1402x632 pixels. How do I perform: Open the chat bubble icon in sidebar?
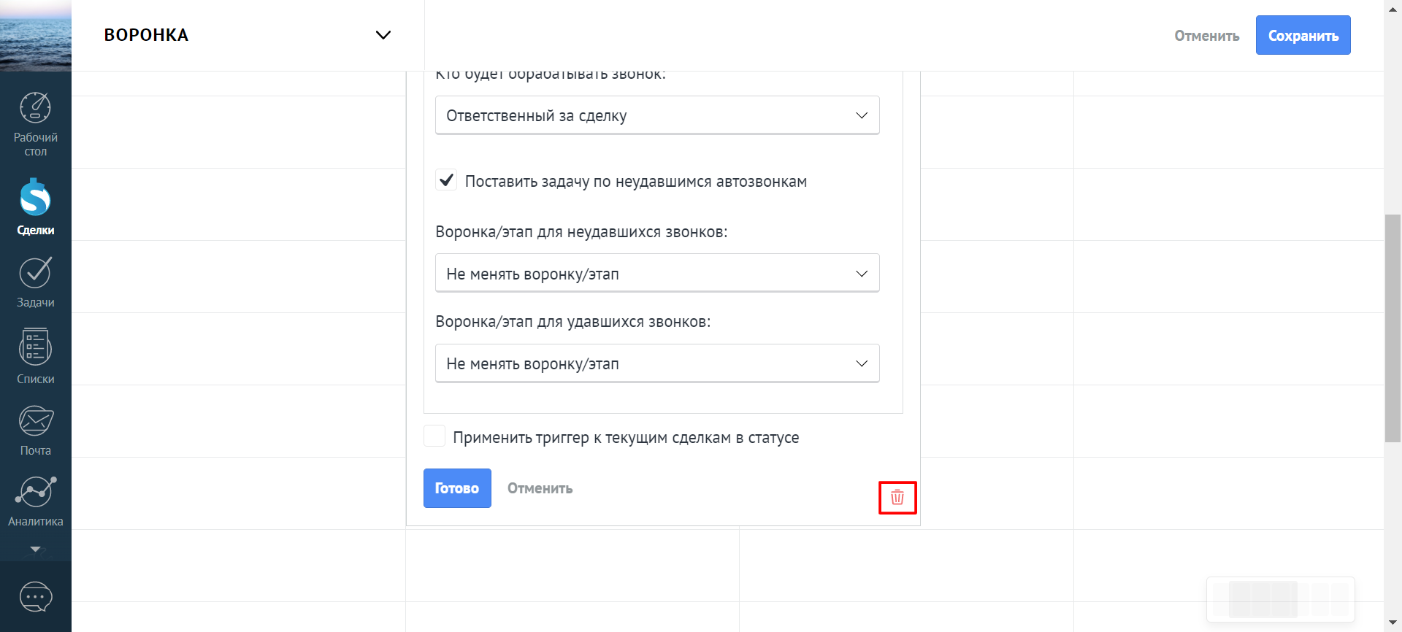[x=35, y=597]
